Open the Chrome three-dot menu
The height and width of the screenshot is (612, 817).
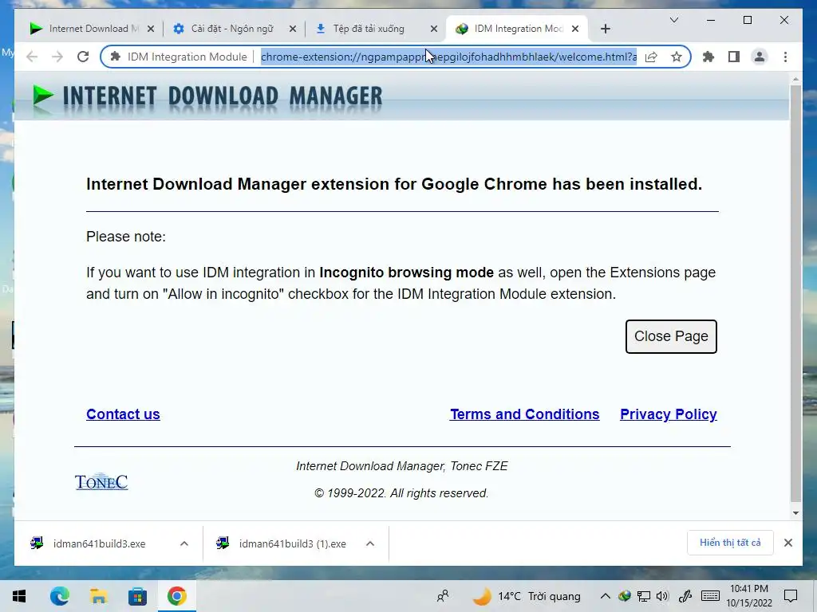point(785,57)
